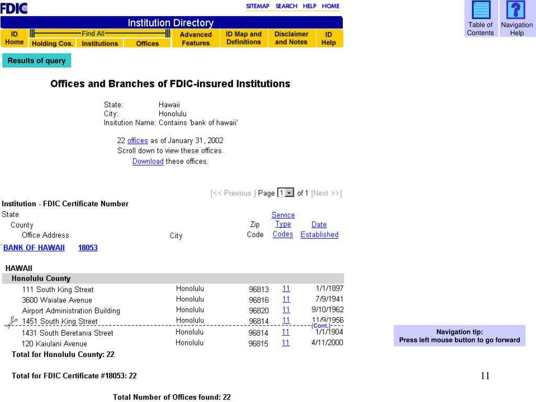
Task: Select 'Total for FDIC Certificate #18053: 22'
Action: pyautogui.click(x=74, y=376)
